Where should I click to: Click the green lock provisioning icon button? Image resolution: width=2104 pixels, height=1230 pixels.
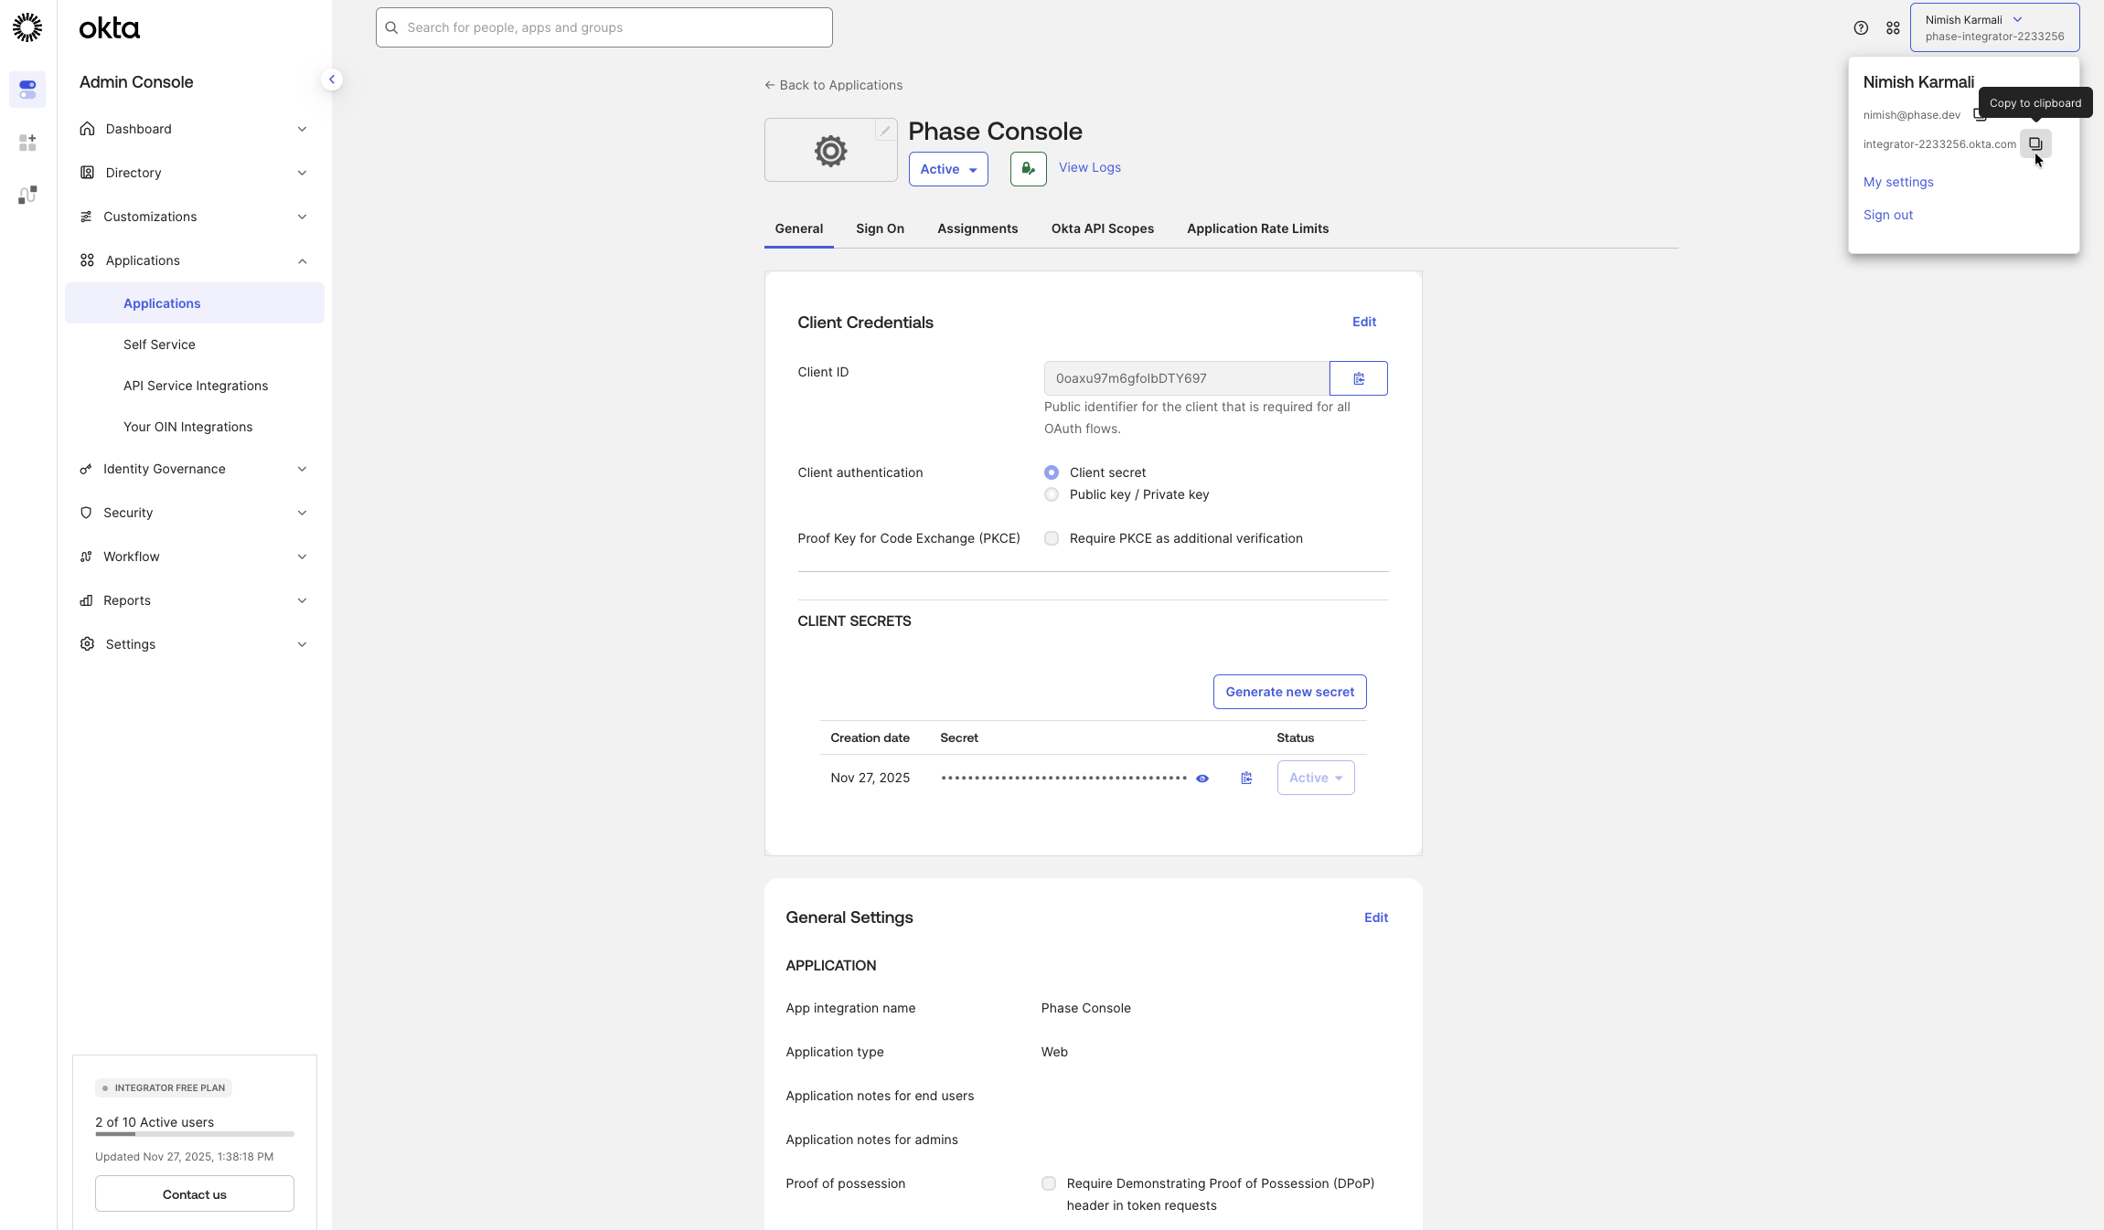(1029, 169)
